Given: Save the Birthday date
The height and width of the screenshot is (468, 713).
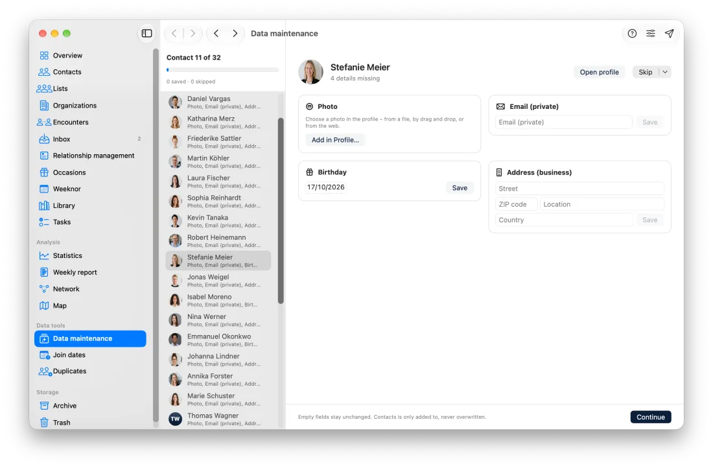Looking at the screenshot, I should coord(460,188).
